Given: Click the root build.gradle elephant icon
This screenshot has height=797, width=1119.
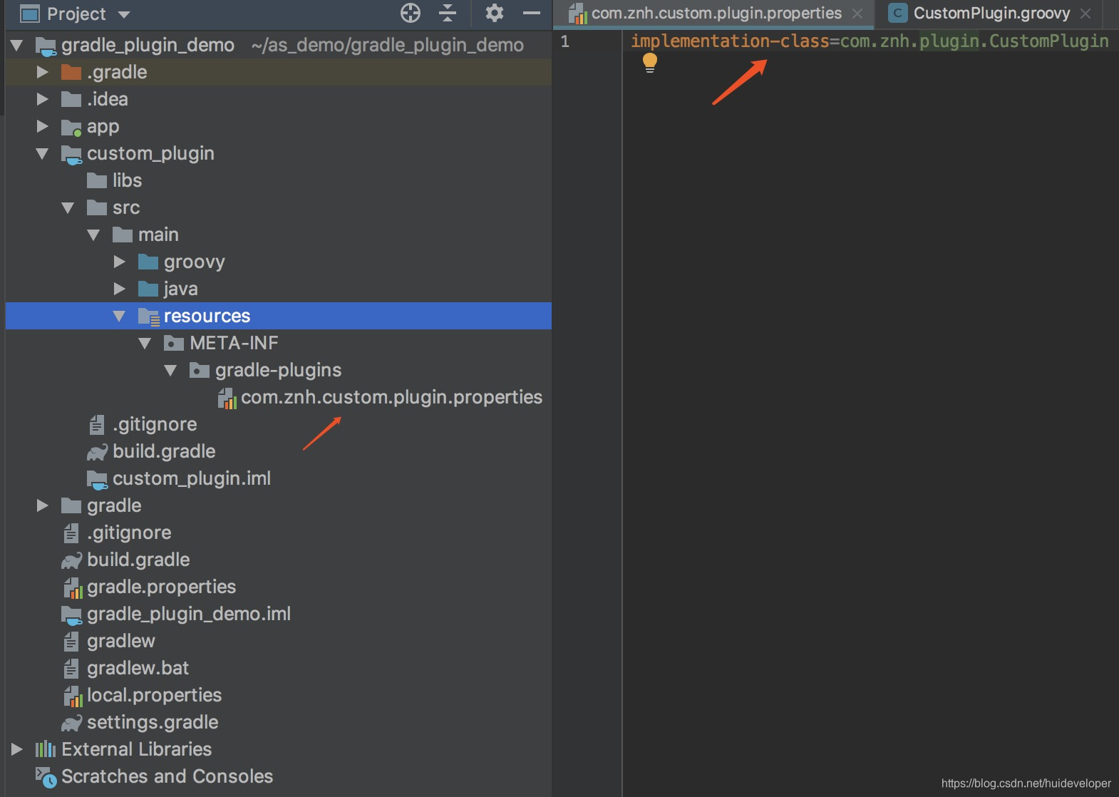Looking at the screenshot, I should click(x=71, y=560).
